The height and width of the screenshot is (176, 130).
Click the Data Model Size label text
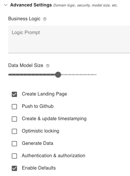(26, 65)
